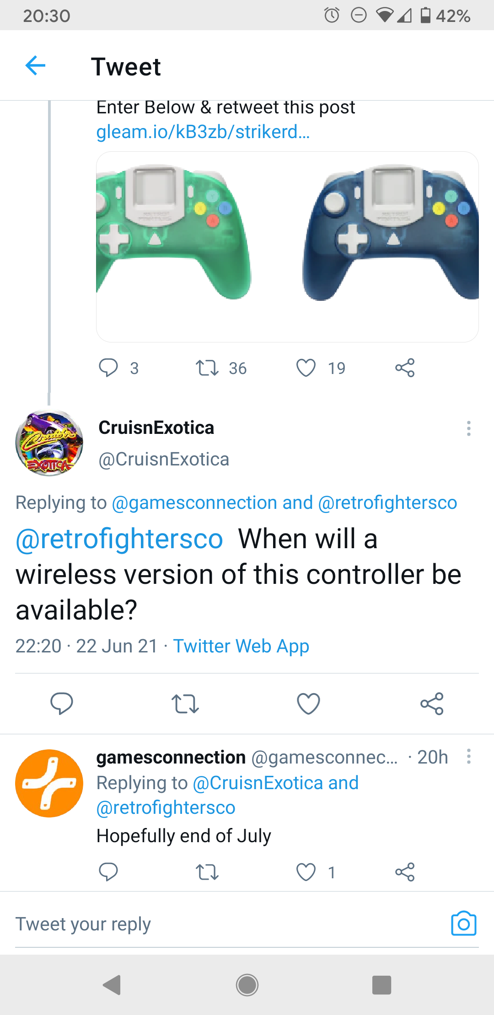Screen dimensions: 494x1015
Task: Like CruisnExotica's main tweet
Action: click(x=309, y=703)
